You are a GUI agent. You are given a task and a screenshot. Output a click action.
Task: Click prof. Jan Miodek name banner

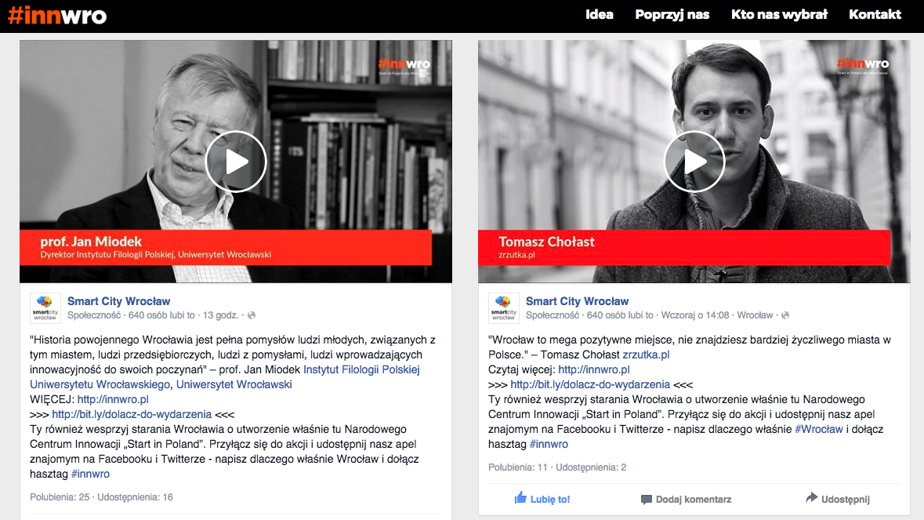tap(226, 248)
